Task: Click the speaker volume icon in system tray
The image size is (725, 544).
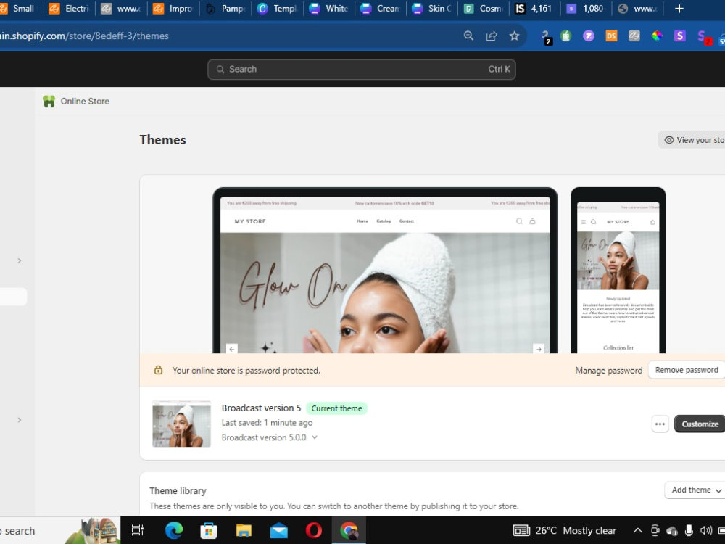Action: click(706, 531)
